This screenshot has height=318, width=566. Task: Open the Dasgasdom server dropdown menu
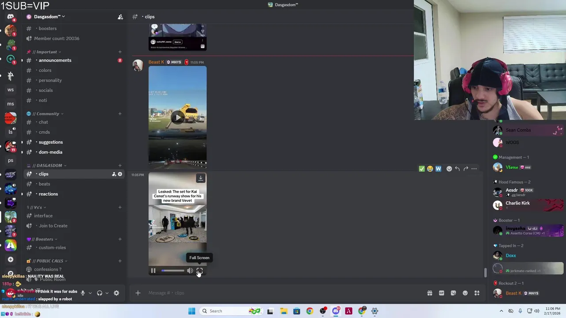tap(49, 17)
